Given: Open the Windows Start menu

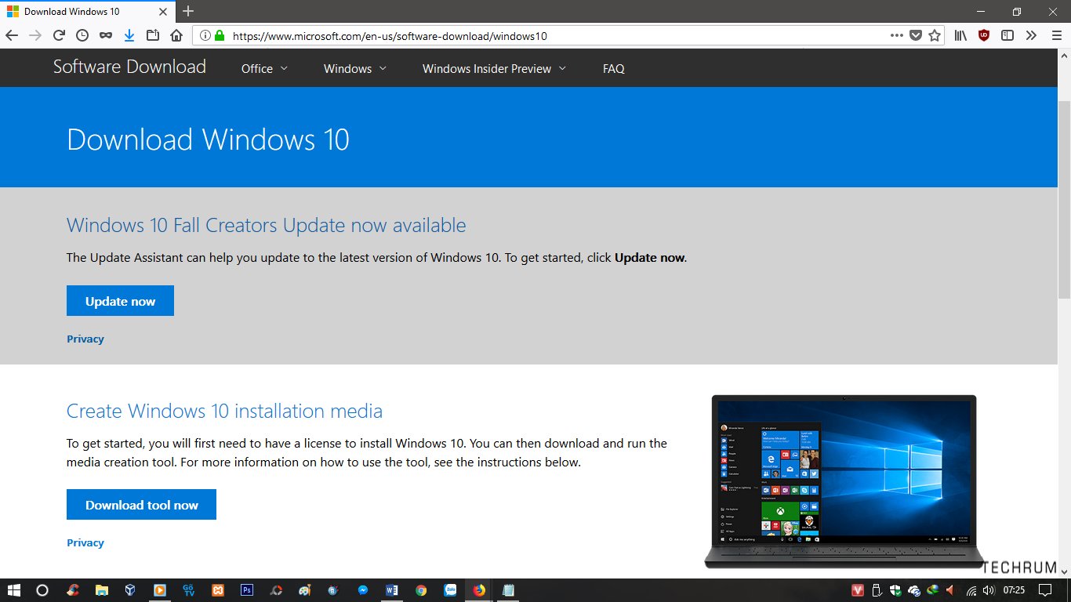Looking at the screenshot, I should (14, 590).
